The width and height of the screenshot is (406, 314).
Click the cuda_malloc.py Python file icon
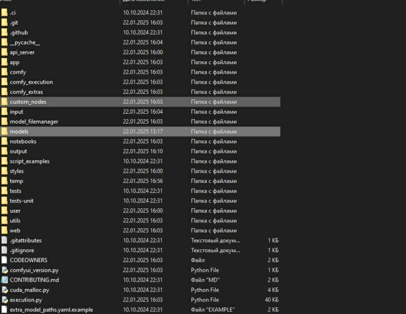pyautogui.click(x=4, y=290)
